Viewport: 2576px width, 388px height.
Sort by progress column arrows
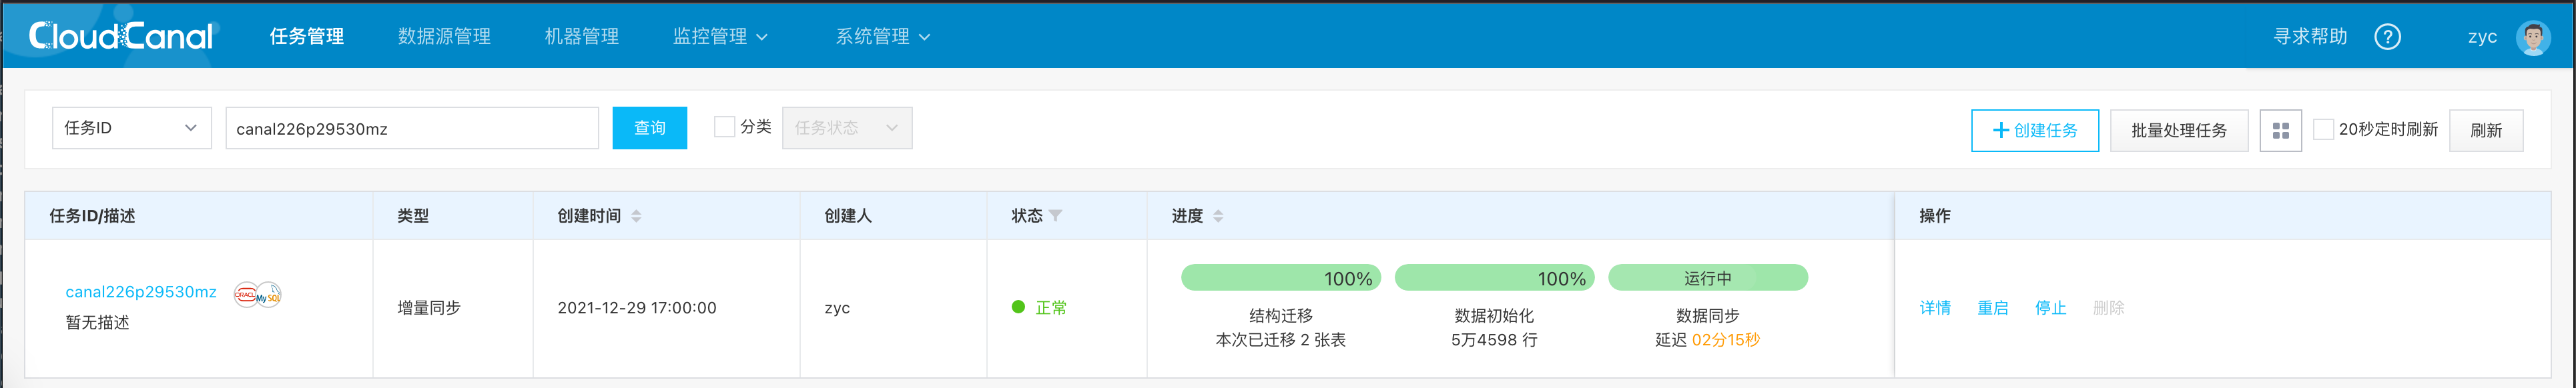click(1218, 216)
